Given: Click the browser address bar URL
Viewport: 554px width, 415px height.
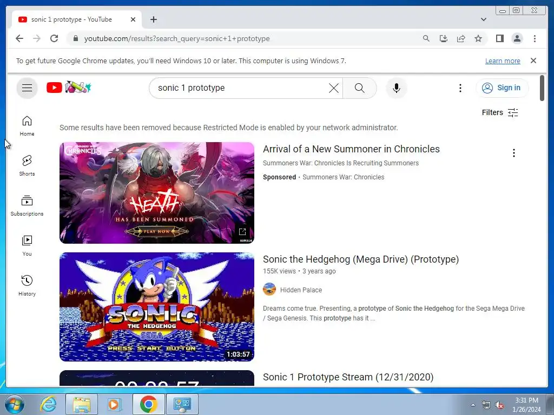Looking at the screenshot, I should (177, 38).
